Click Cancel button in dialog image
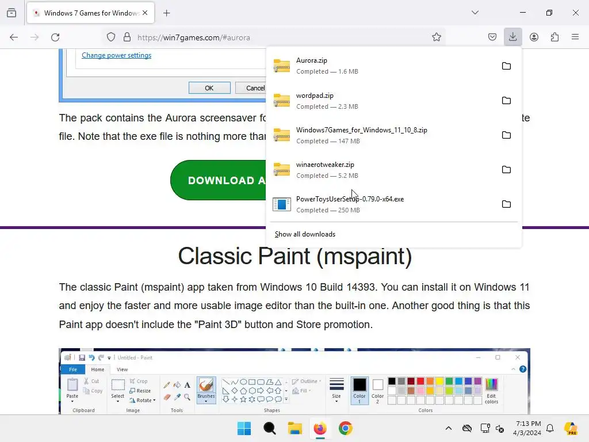589x442 pixels. [251, 88]
